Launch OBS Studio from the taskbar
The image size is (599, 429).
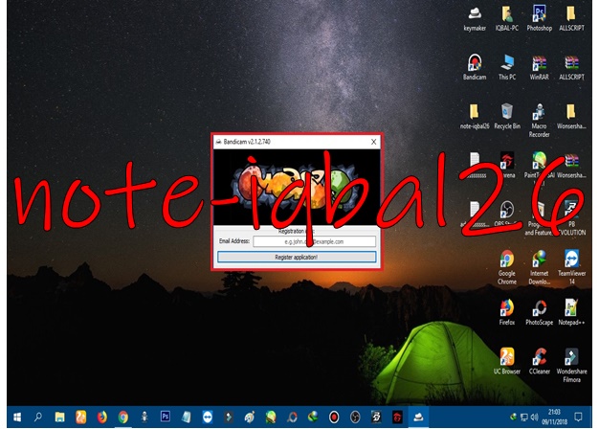point(355,418)
